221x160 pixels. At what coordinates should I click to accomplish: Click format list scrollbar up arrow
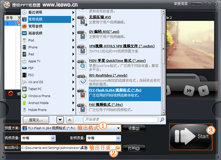coord(163,11)
